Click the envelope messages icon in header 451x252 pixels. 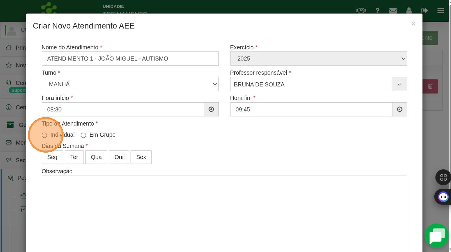click(393, 11)
